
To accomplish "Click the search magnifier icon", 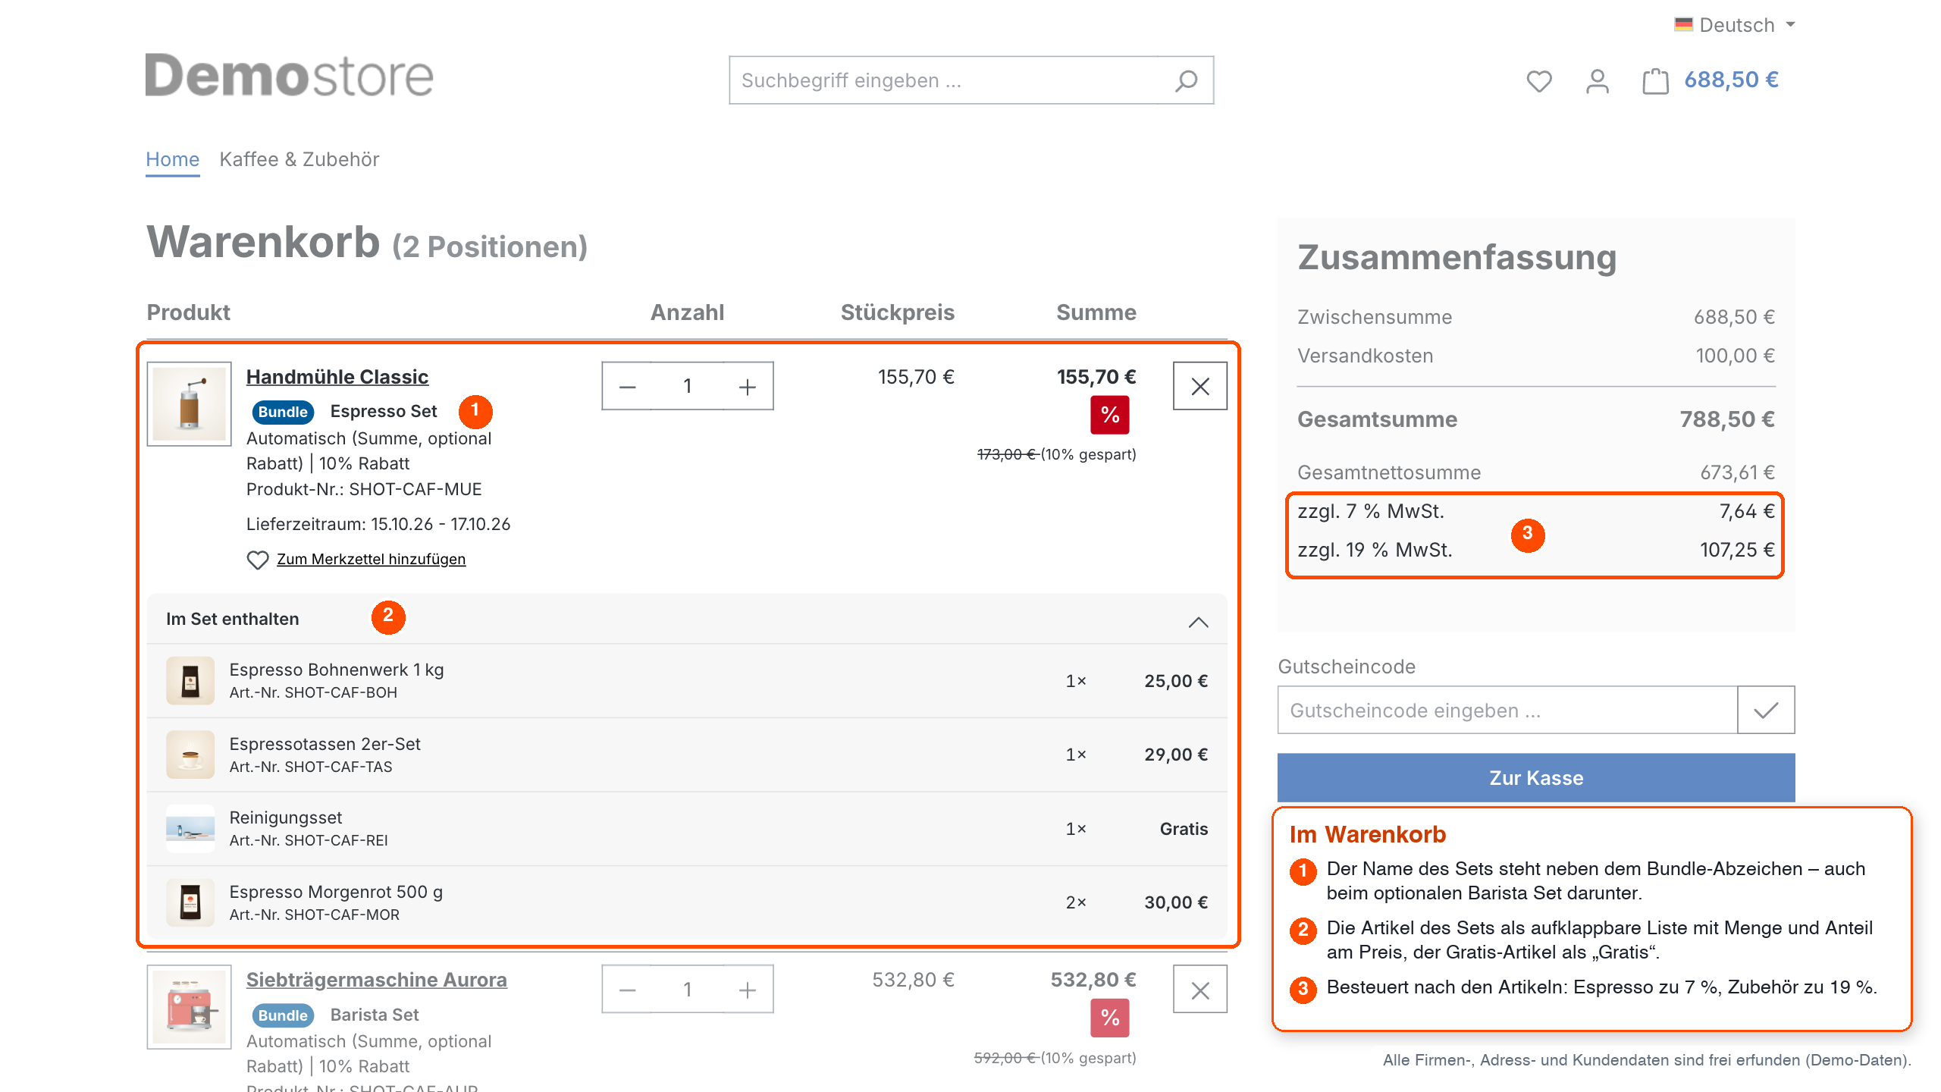I will 1187,80.
